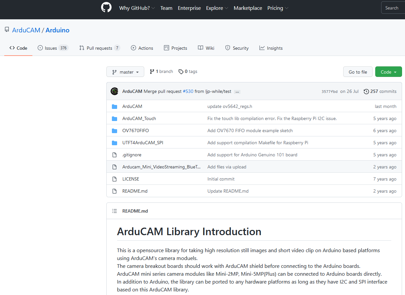Viewport: 405px width, 295px height.
Task: Open 'Add OV7670 FIFO module example sketch' commit
Action: (250, 131)
